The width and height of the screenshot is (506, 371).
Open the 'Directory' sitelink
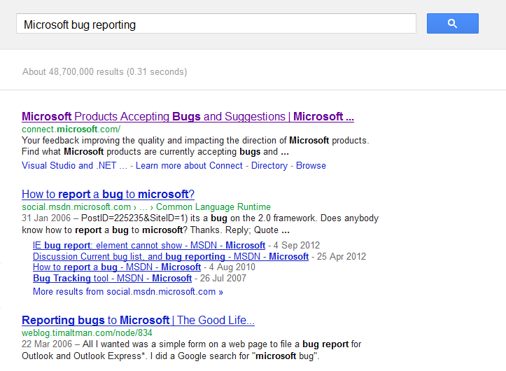(269, 166)
